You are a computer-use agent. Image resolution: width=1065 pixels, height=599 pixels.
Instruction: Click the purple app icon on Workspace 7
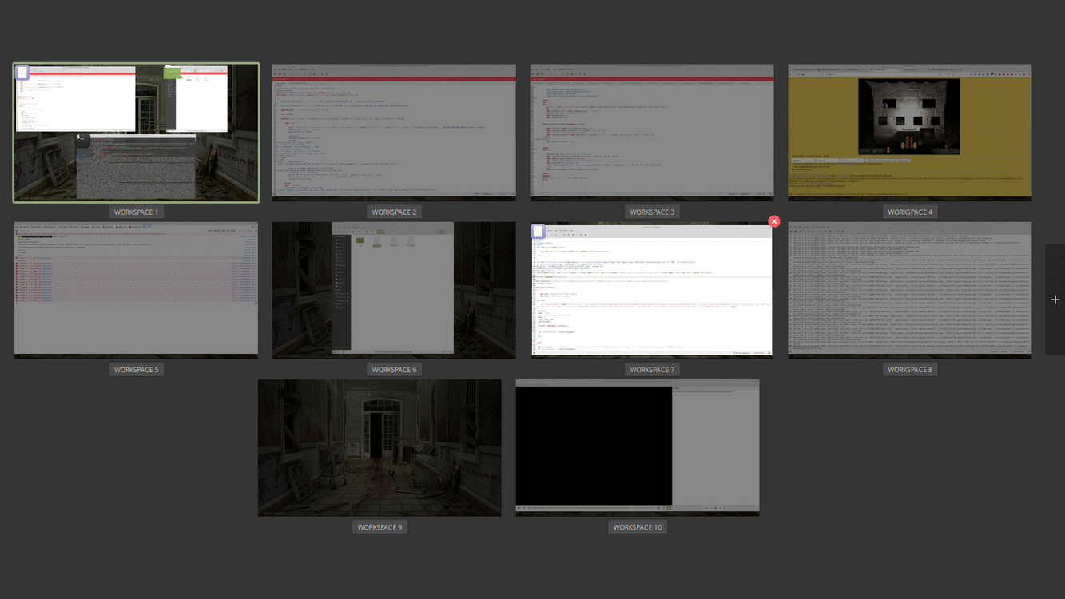(538, 232)
